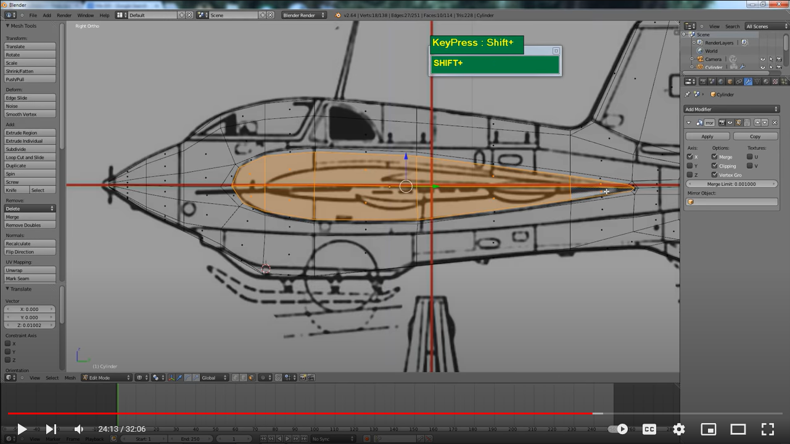Open the Render camera properties tab

click(703, 81)
